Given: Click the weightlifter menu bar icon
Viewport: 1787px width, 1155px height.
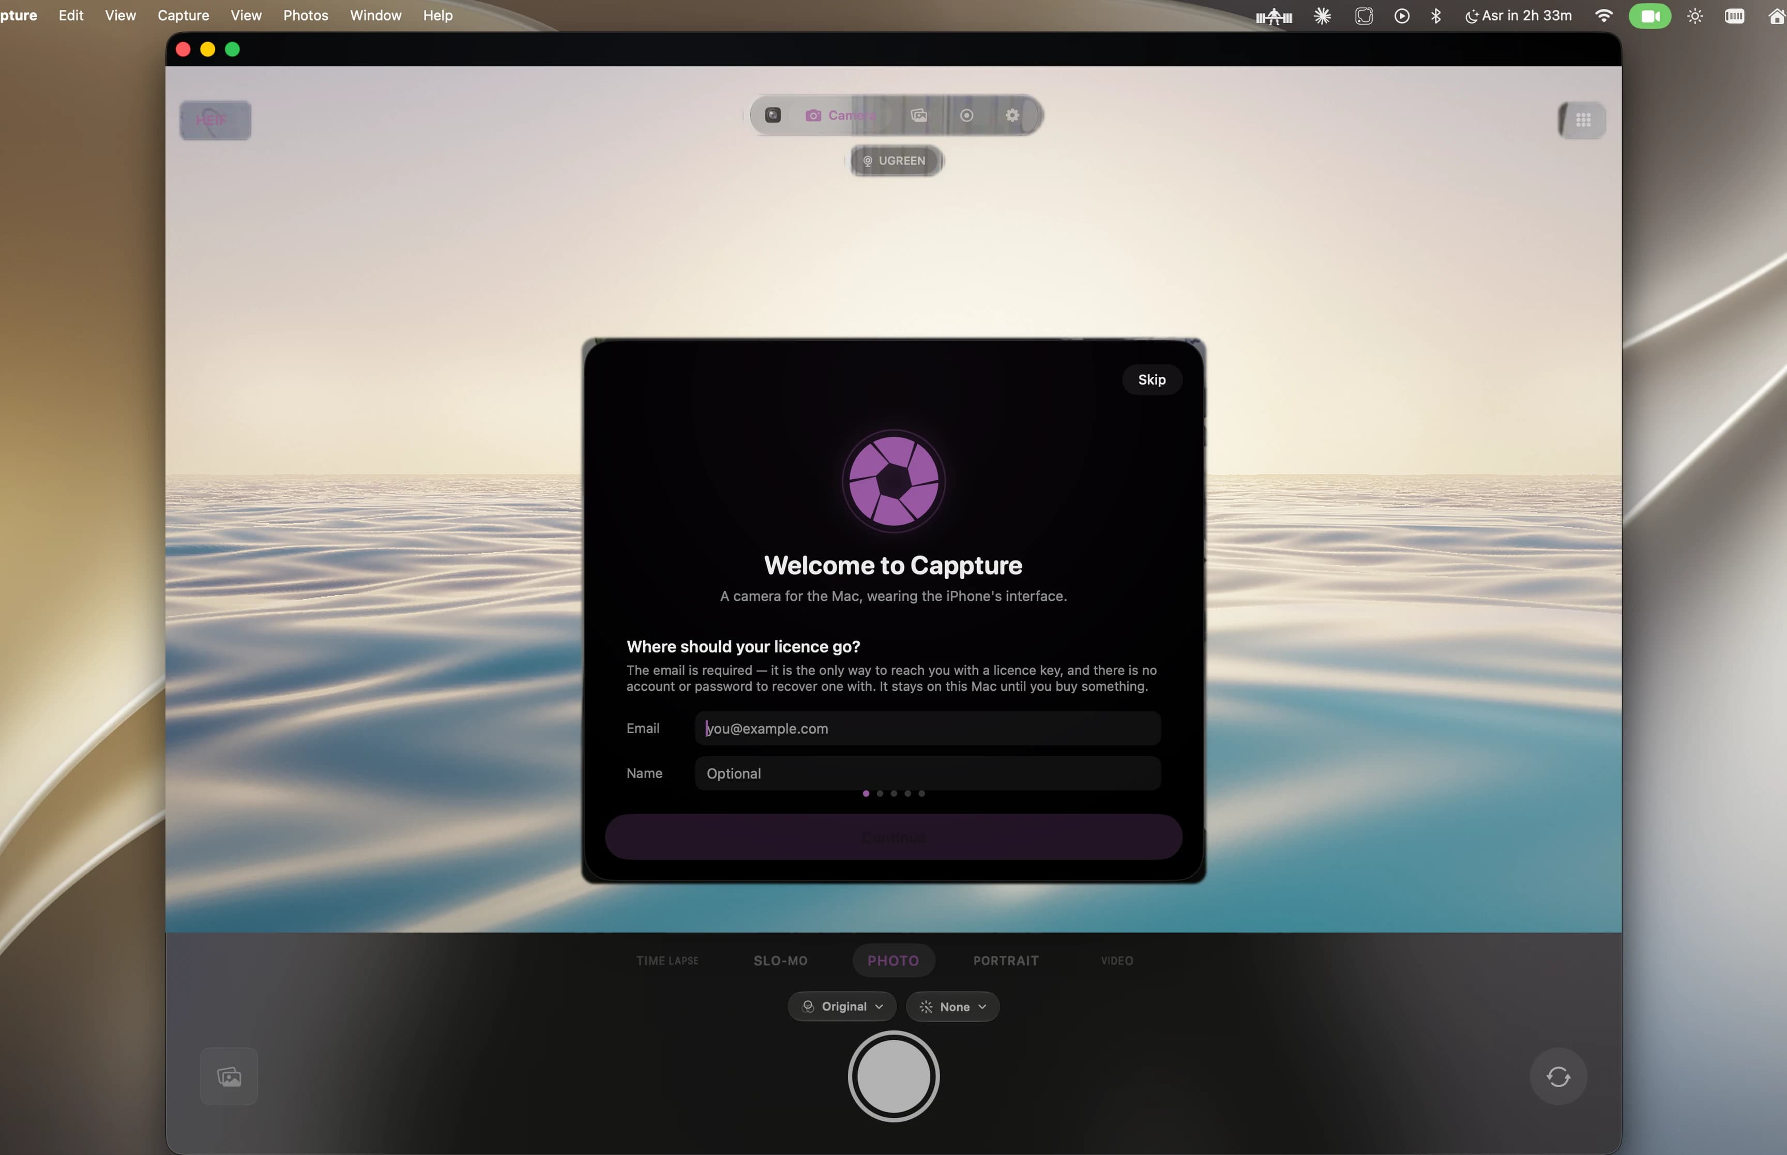Looking at the screenshot, I should click(1274, 16).
